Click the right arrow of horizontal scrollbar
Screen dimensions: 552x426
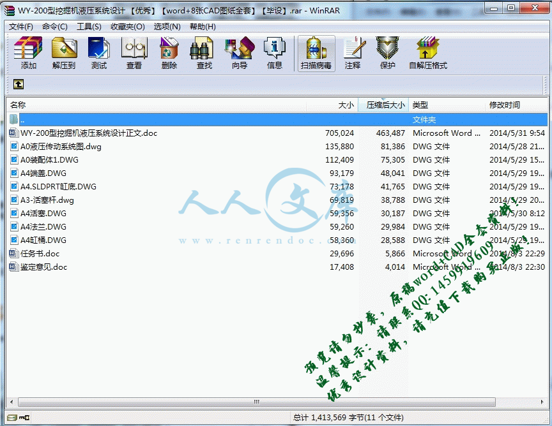click(542, 402)
